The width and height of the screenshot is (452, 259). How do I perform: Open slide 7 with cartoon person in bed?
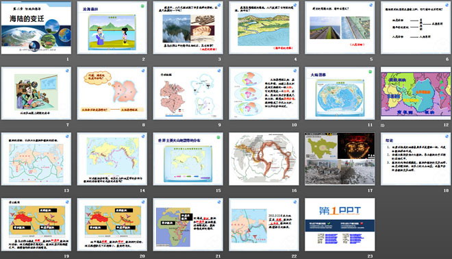tap(36, 93)
